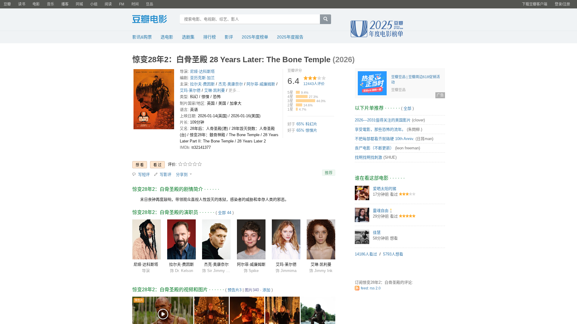Click 登录/注册 to sign in
The image size is (577, 324).
562,4
